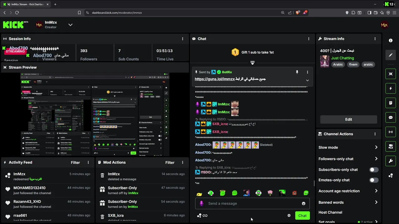The image size is (399, 224).
Task: Toggle the Channel Actions camera sidebar icon
Action: tap(391, 146)
